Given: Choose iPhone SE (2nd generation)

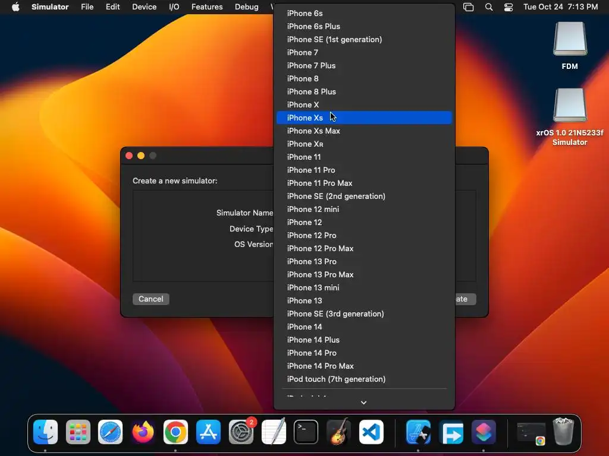Looking at the screenshot, I should (364, 196).
